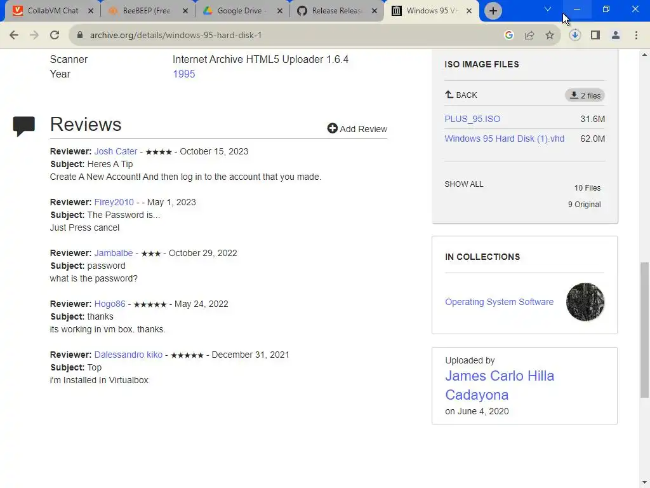Toggle the browser side panel
650x488 pixels.
click(595, 36)
